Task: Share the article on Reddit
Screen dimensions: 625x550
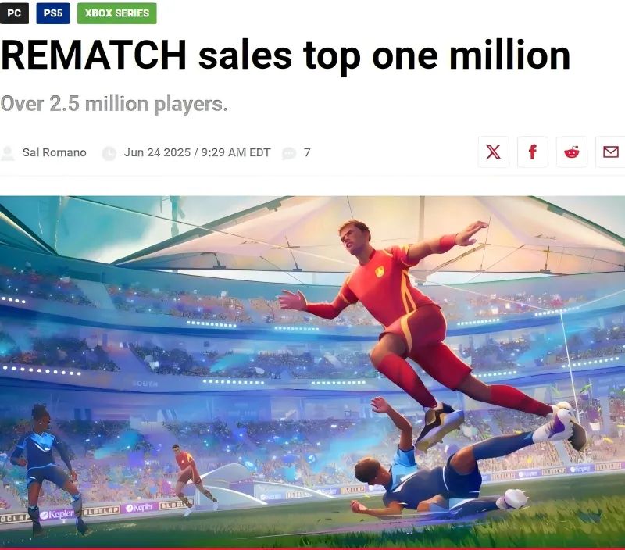Action: coord(572,152)
